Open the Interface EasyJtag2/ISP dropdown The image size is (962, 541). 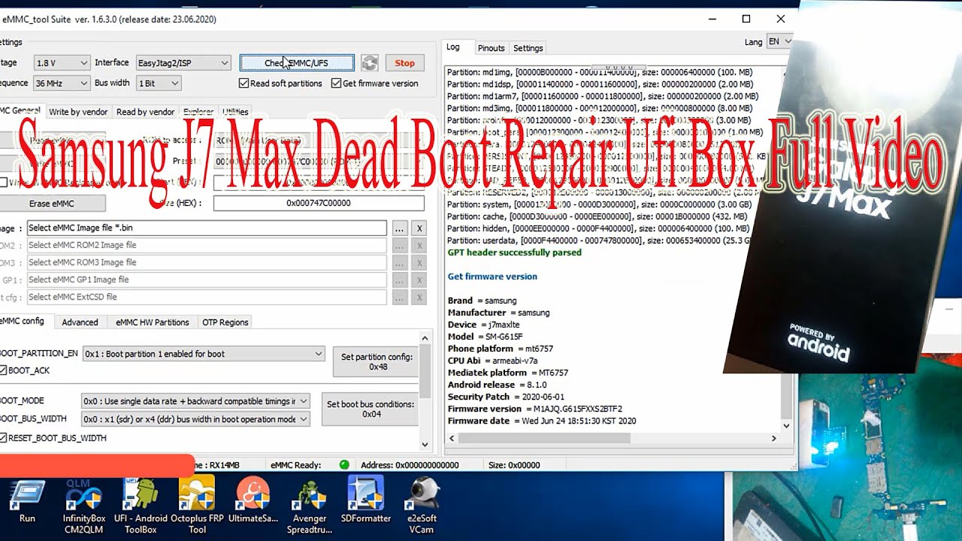[183, 63]
